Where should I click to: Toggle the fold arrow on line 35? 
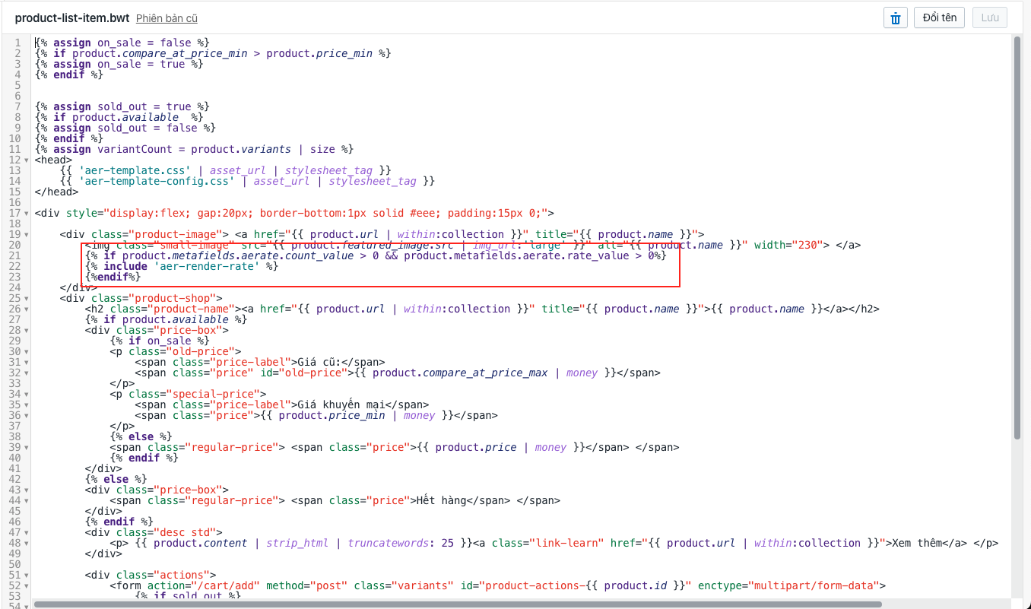28,405
